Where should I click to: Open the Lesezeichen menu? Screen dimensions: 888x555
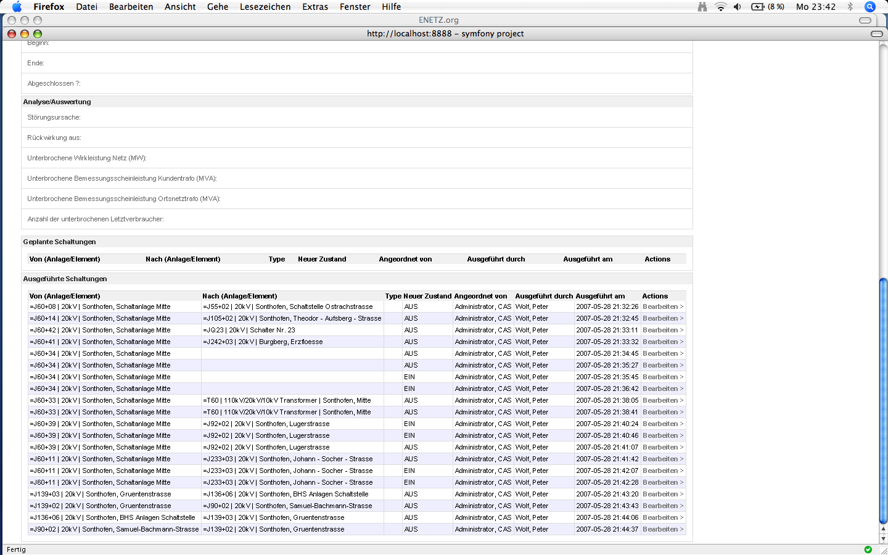coord(265,7)
